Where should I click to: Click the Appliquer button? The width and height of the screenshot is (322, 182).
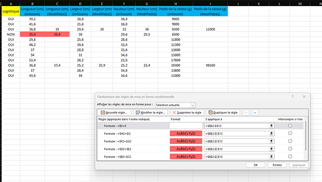(299, 165)
